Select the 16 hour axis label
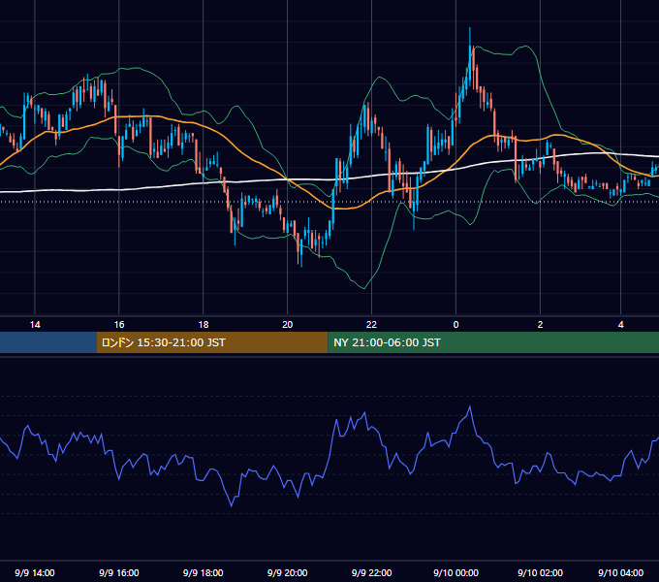The image size is (659, 582). 119,324
